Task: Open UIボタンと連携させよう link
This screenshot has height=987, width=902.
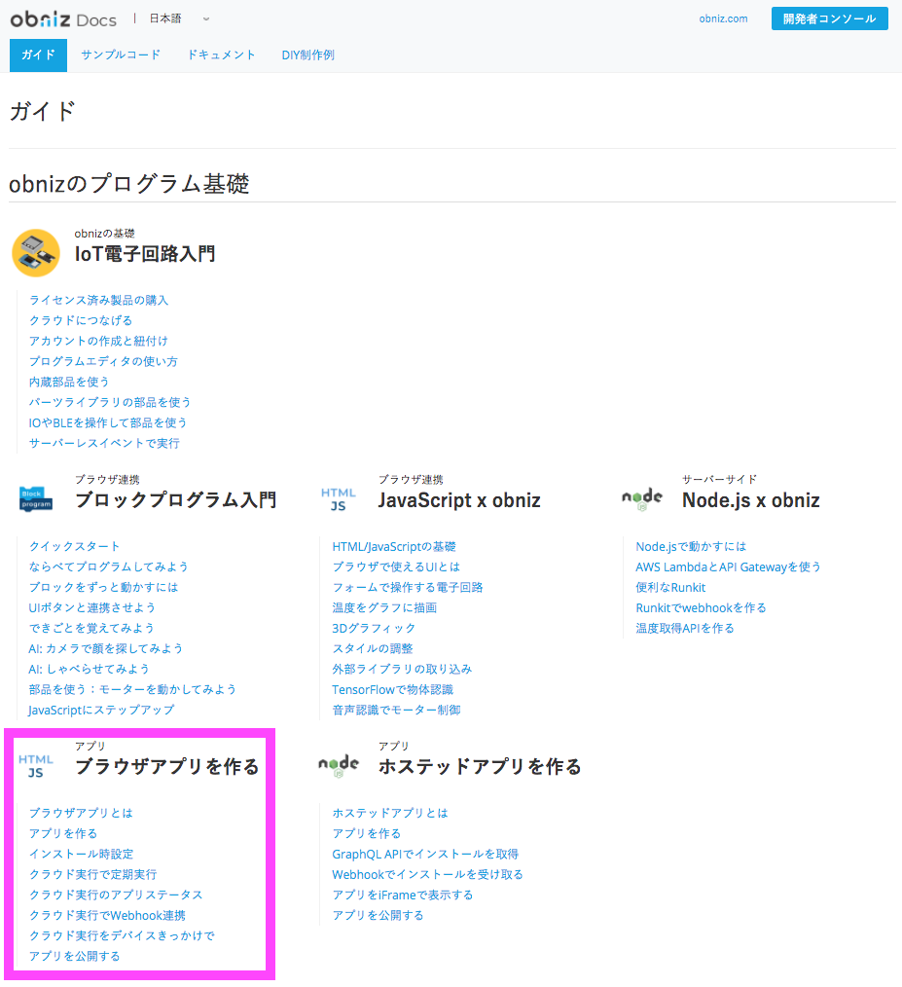Action: [x=91, y=607]
